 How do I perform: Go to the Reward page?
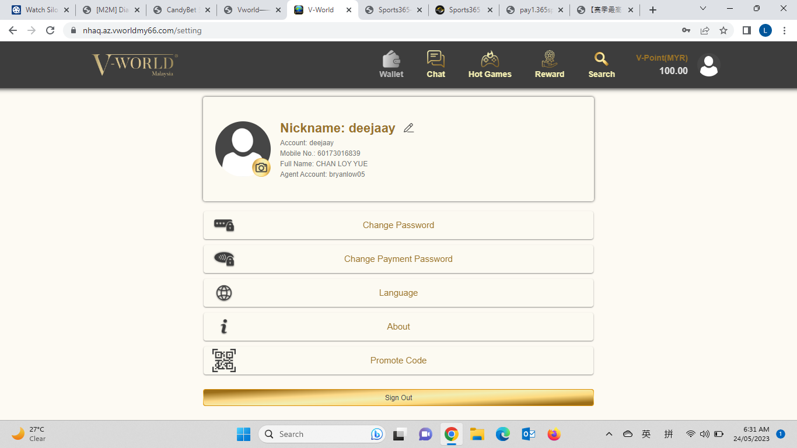click(x=550, y=65)
